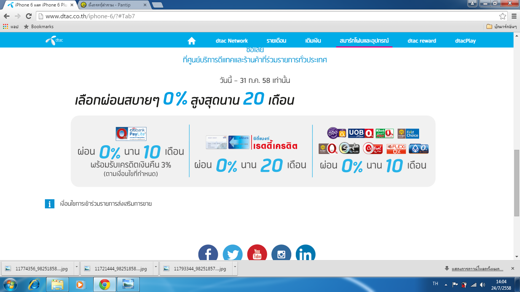Open the photo viewer taskbar item
The height and width of the screenshot is (292, 520).
(128, 284)
